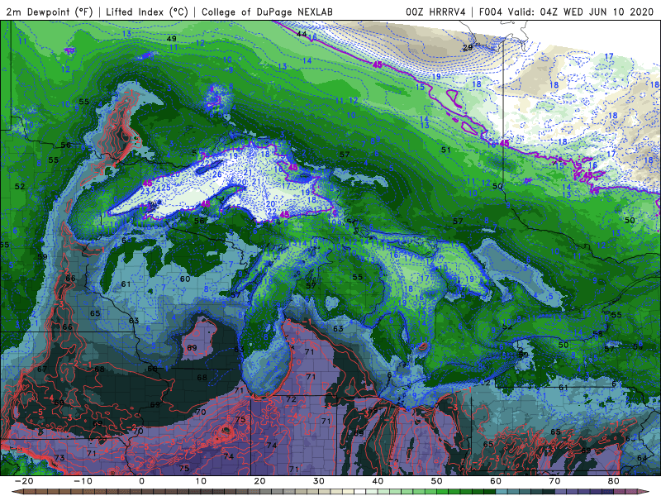
Task: Click the "2m Dewpoint (°F)" title text
Action: click(50, 12)
